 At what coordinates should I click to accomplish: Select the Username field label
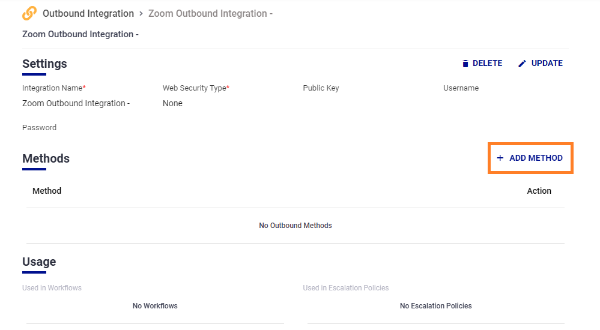(461, 88)
